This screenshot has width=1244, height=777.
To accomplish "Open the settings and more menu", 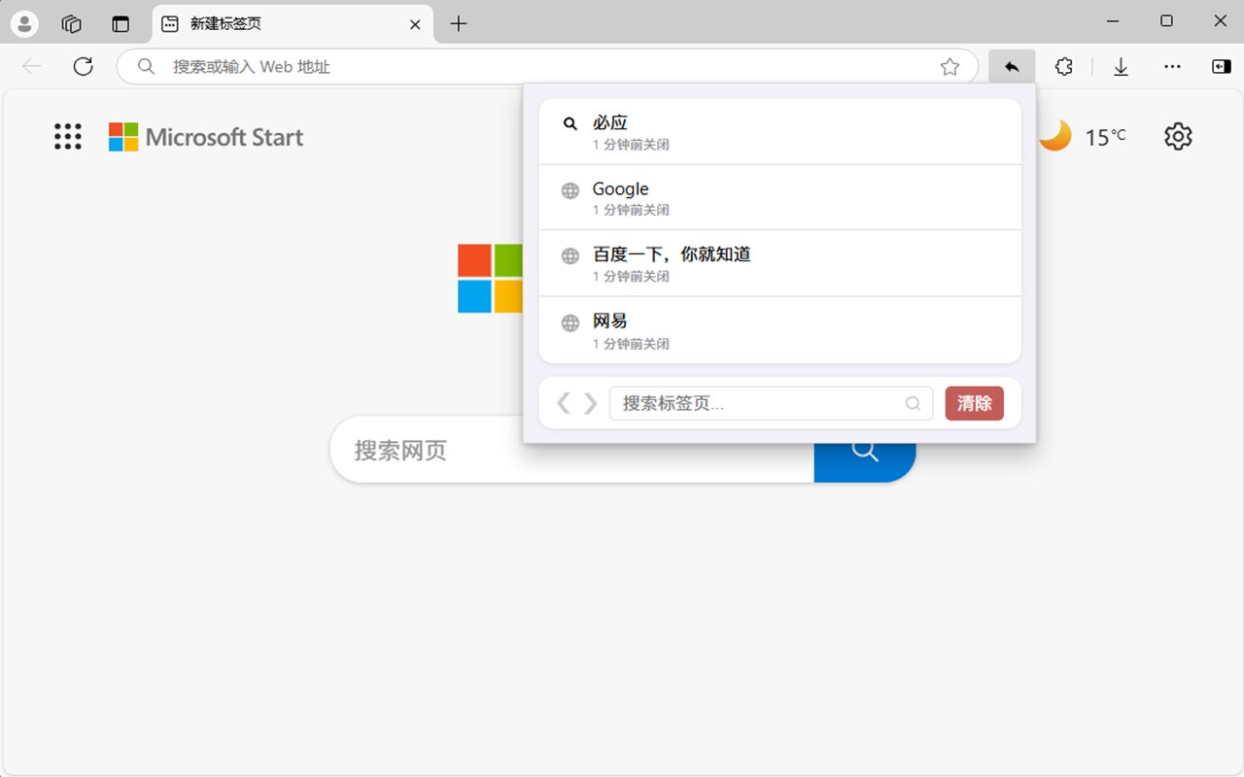I will [x=1172, y=66].
